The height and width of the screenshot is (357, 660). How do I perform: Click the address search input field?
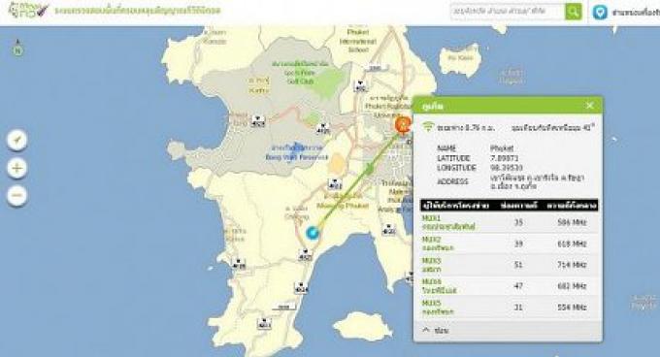point(508,12)
